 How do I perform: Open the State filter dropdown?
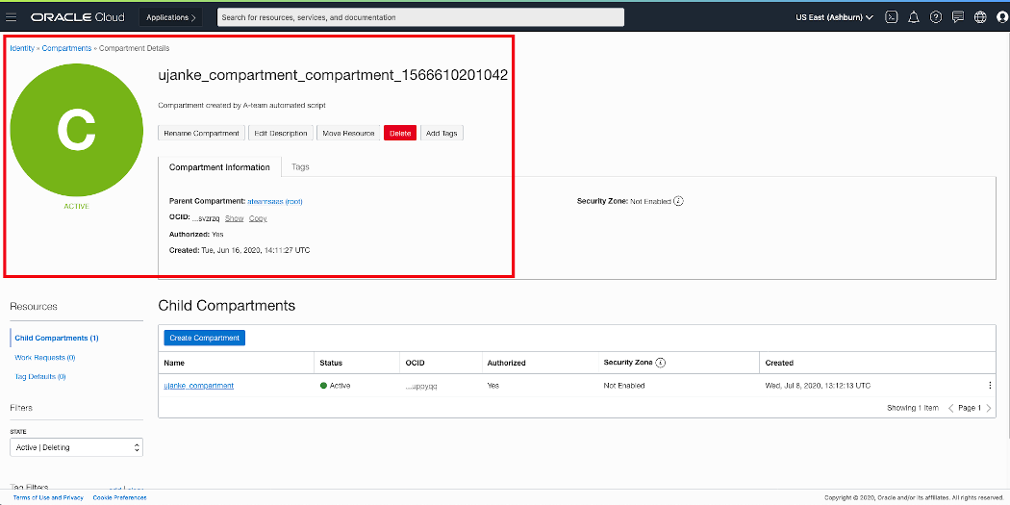76,447
